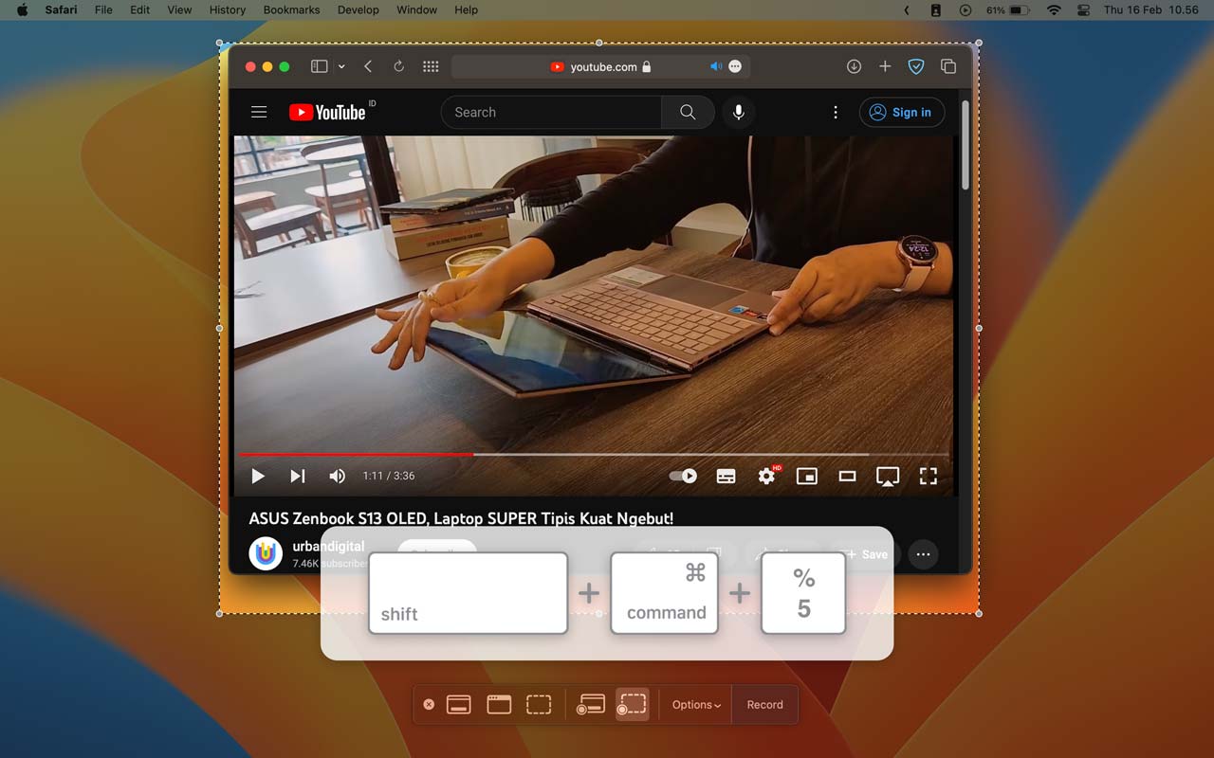Mute the tab audio in the address bar

[716, 66]
